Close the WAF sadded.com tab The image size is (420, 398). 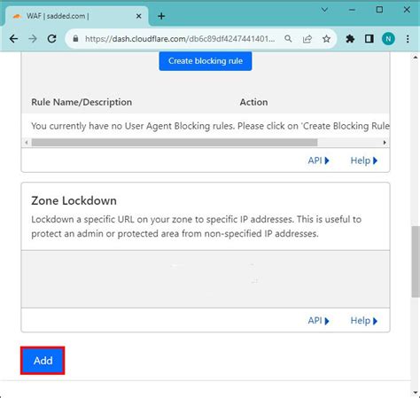[138, 16]
